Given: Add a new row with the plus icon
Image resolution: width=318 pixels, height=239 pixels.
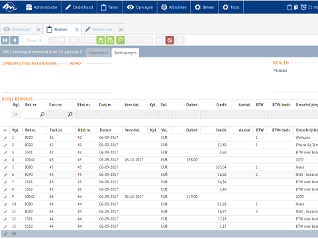Looking at the screenshot, I should [5, 130].
